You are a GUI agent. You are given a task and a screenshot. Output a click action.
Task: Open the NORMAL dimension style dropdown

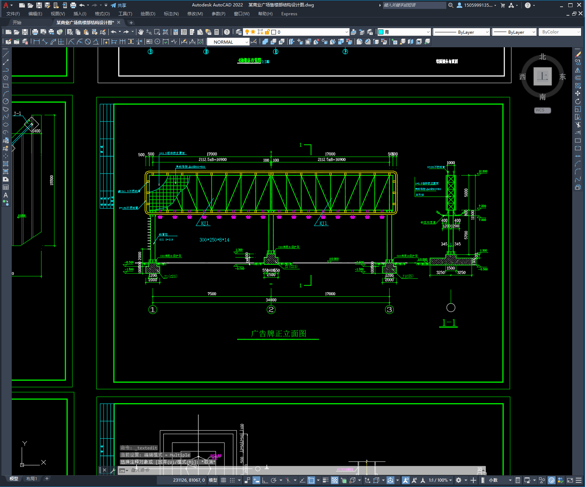(x=246, y=42)
